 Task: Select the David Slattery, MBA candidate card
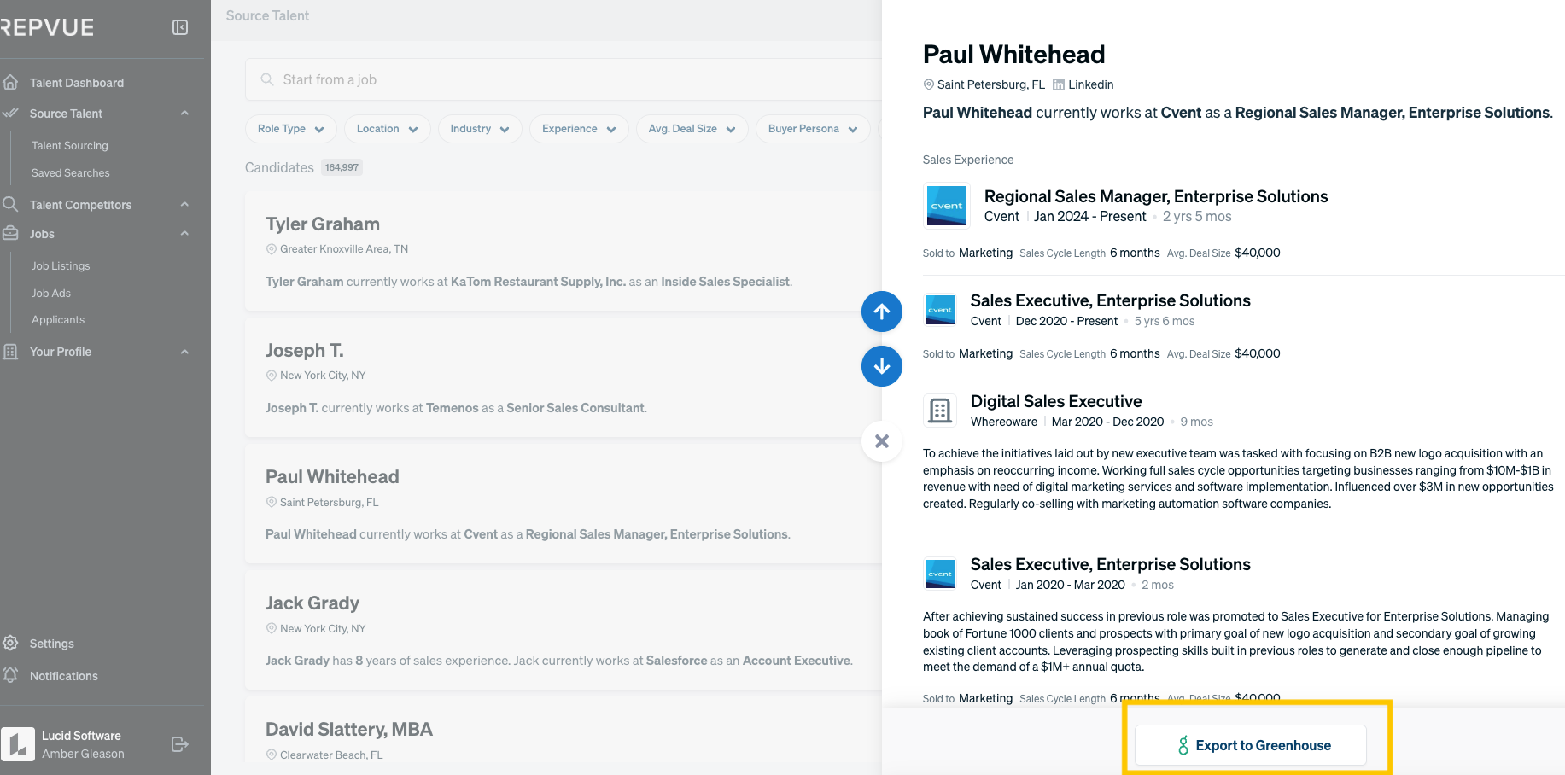tap(564, 736)
